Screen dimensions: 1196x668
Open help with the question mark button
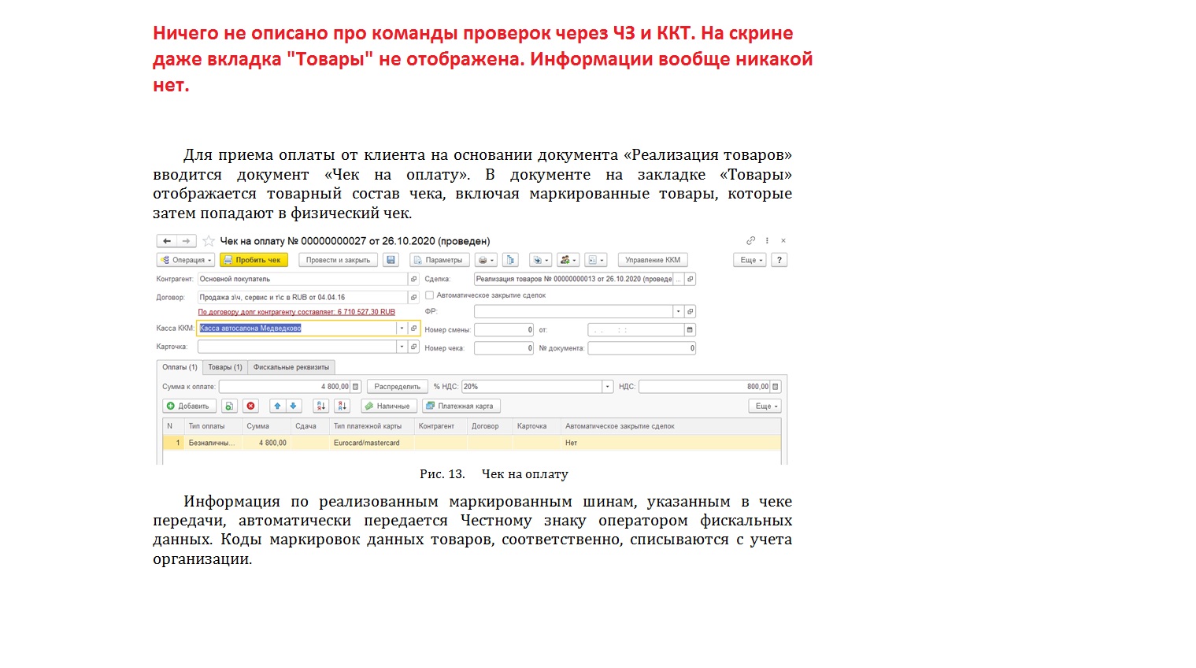click(x=779, y=260)
